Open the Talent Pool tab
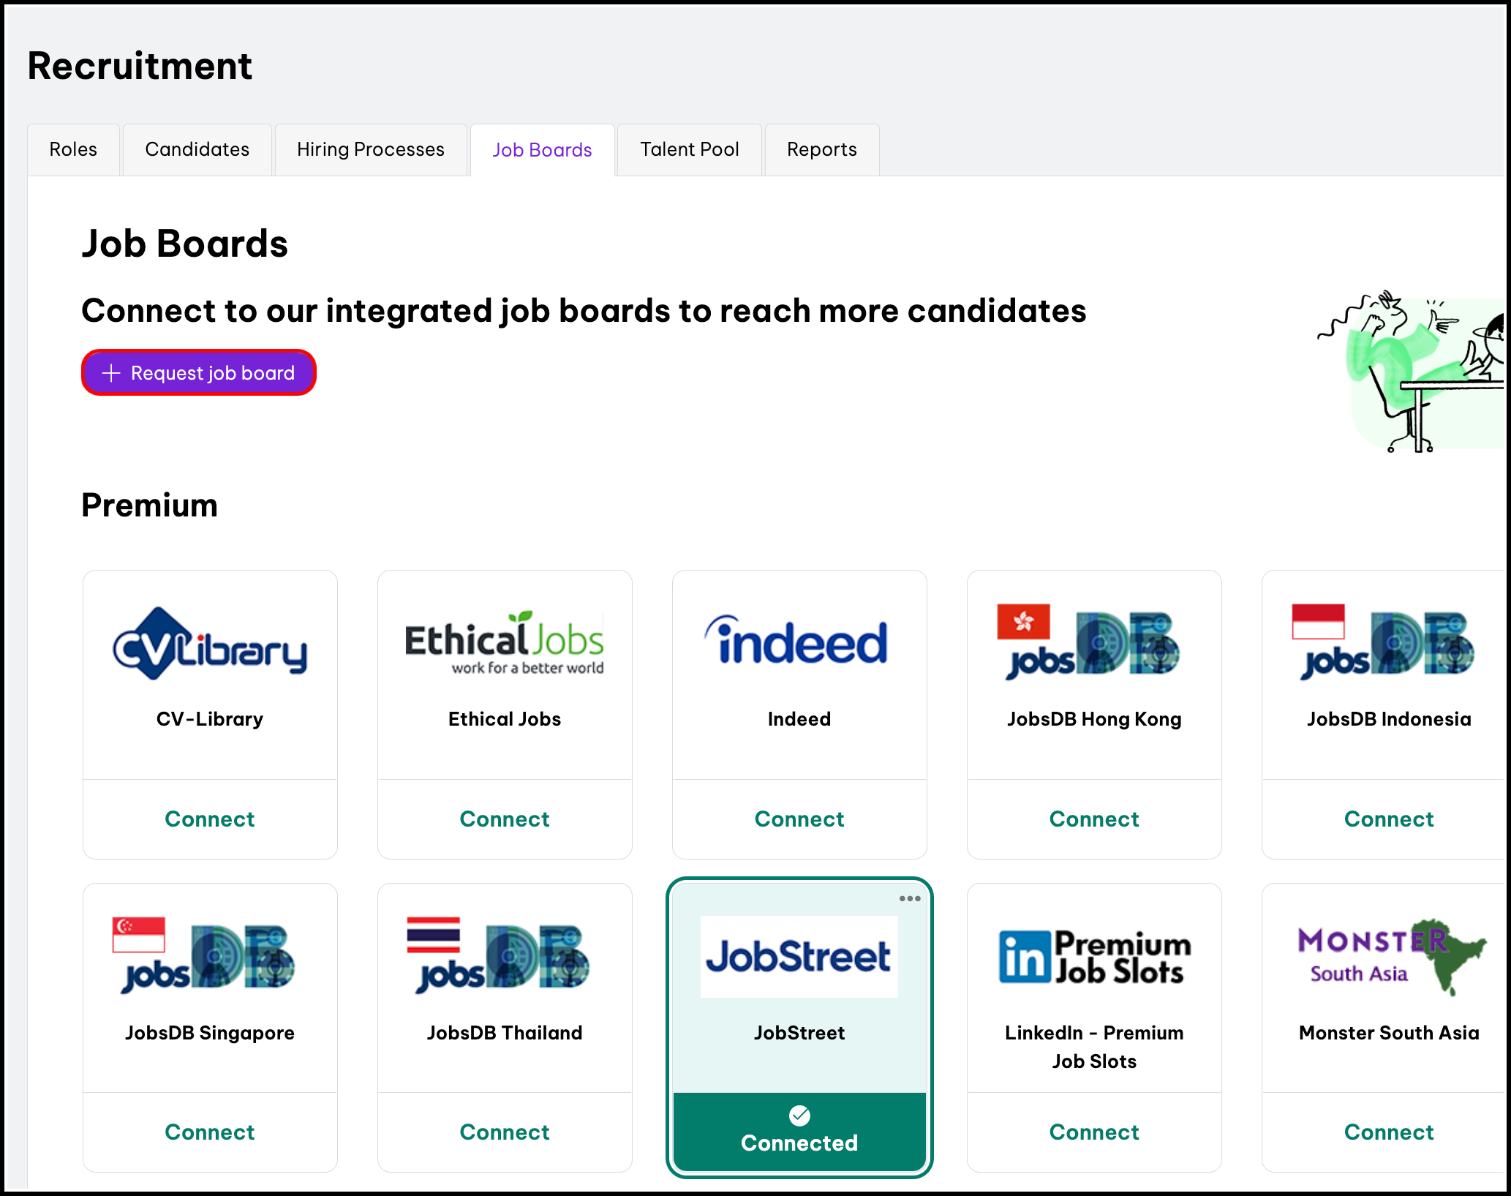The width and height of the screenshot is (1511, 1196). point(689,150)
